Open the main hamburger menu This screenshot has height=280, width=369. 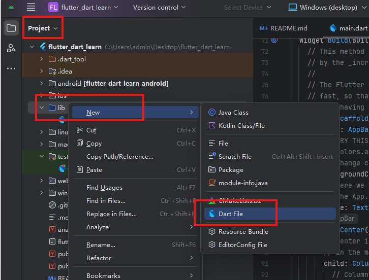[x=31, y=7]
